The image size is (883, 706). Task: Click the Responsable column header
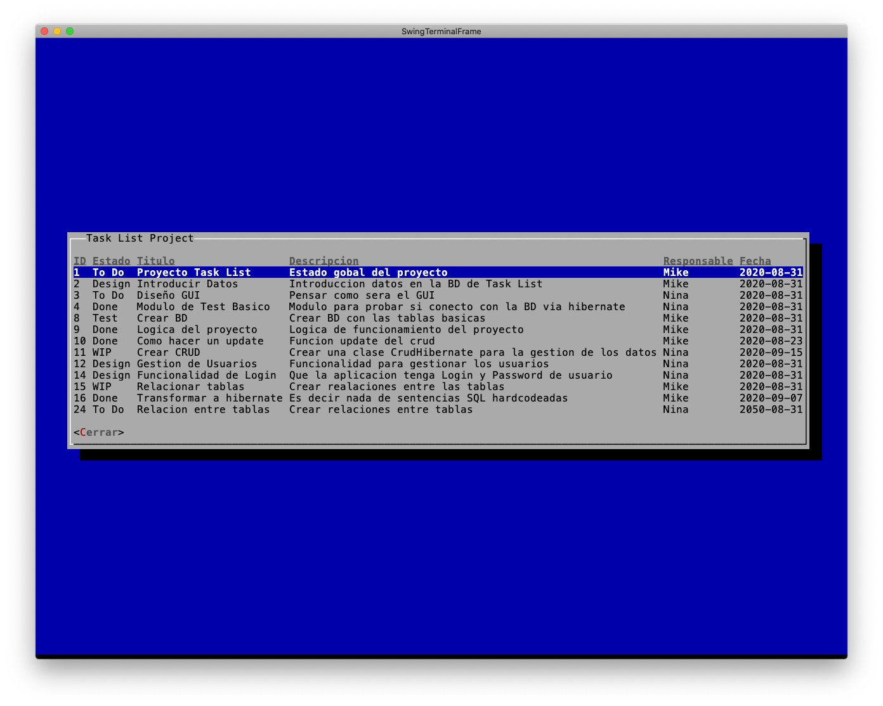(698, 261)
